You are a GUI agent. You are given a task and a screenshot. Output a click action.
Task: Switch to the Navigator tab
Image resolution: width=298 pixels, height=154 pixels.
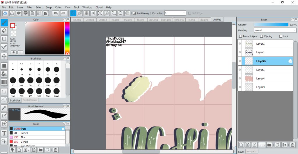point(251,151)
